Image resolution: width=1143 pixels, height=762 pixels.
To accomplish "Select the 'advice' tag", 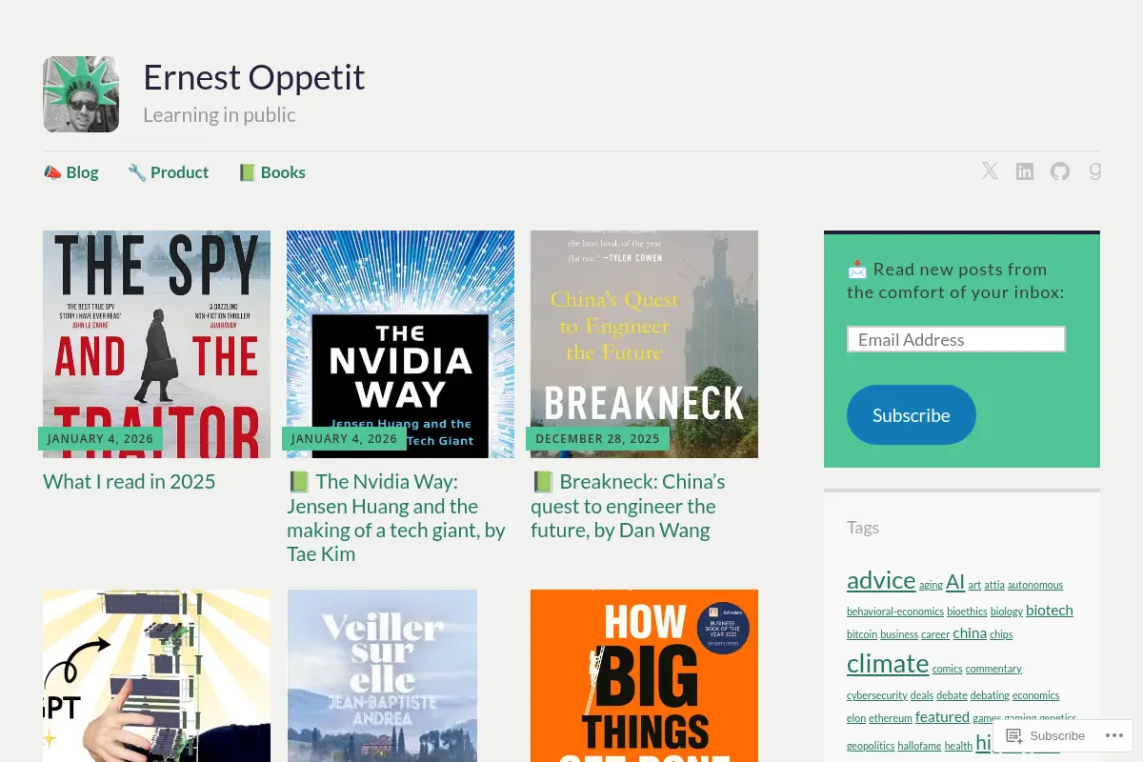I will tap(881, 580).
